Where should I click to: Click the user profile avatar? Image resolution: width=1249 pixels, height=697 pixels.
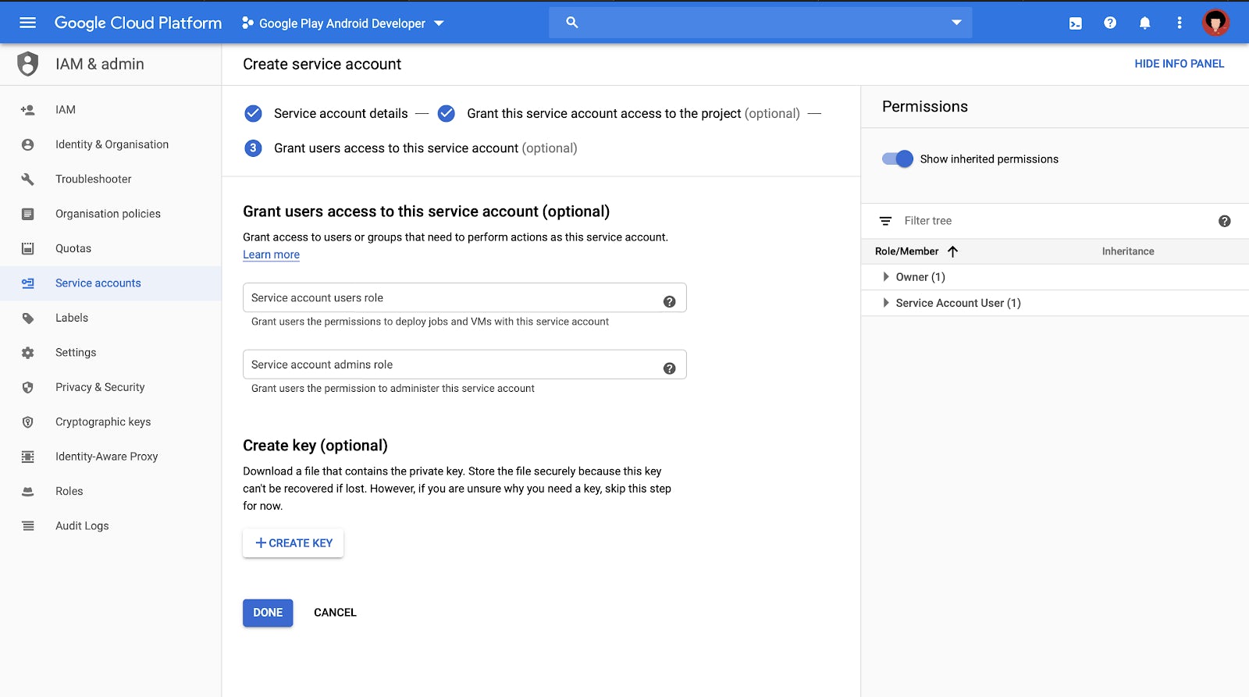pos(1215,23)
